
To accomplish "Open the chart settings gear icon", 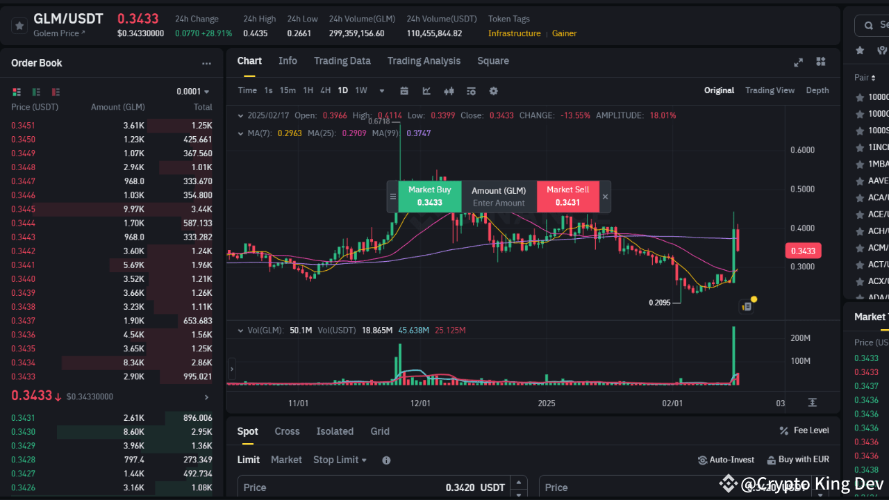I will pyautogui.click(x=492, y=91).
